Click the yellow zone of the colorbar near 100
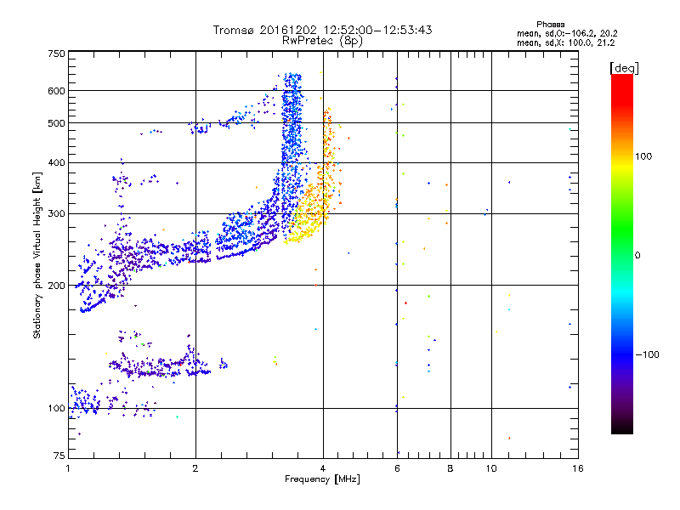The image size is (680, 510). click(622, 165)
